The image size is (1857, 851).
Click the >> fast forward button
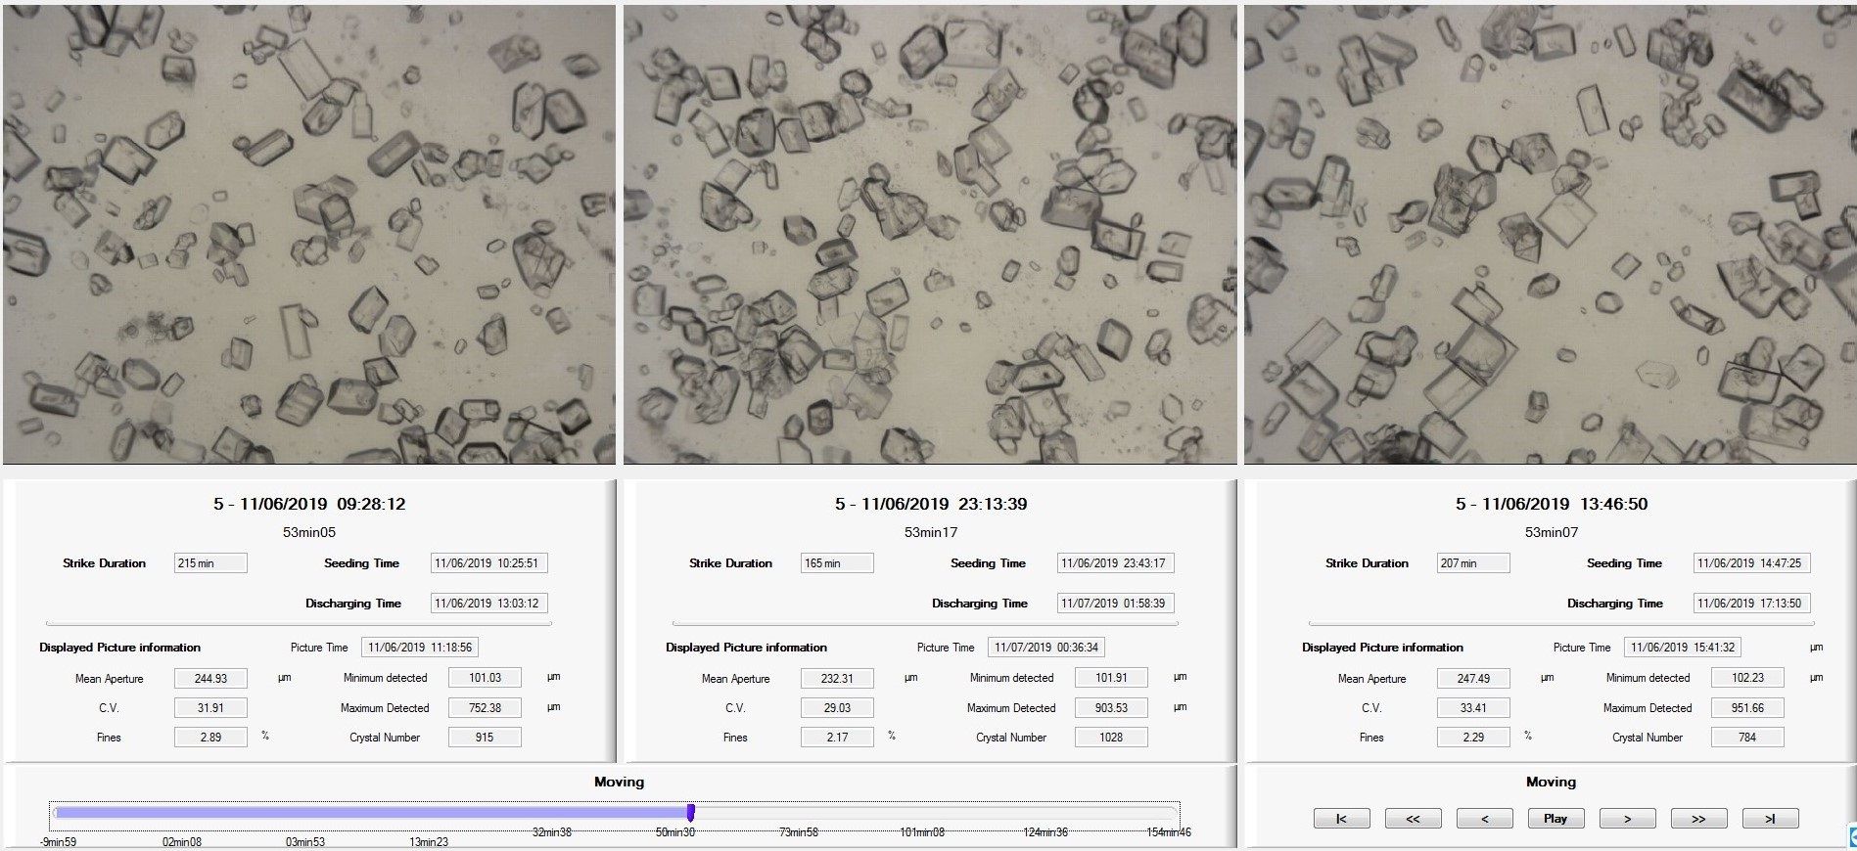(x=1698, y=819)
